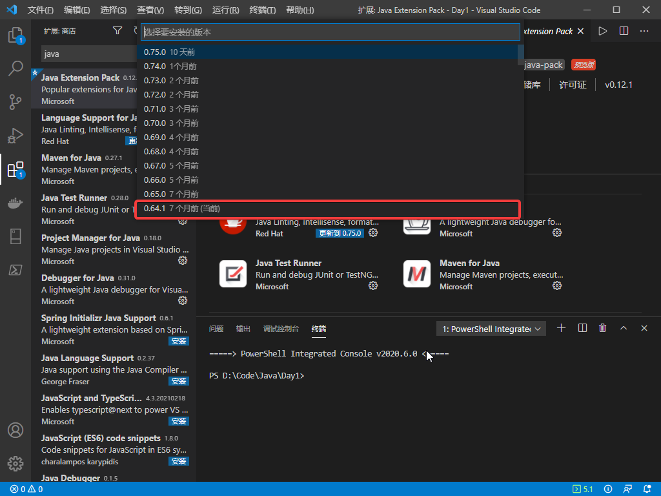Add a new terminal with plus icon

(561, 328)
